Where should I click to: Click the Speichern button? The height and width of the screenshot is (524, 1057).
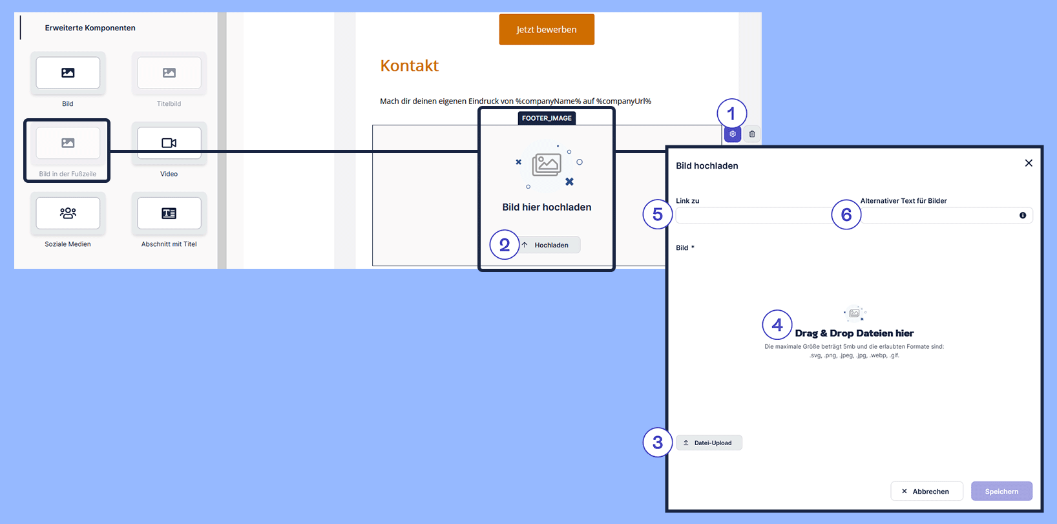click(1001, 491)
